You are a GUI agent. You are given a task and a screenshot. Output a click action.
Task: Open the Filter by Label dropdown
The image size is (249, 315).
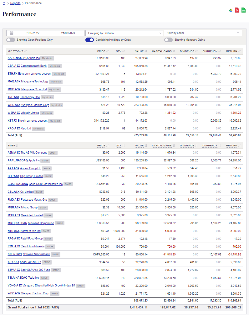[203, 33]
